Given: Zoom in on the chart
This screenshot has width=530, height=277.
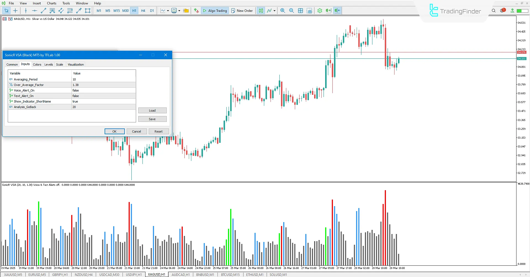Looking at the screenshot, I should pyautogui.click(x=282, y=10).
